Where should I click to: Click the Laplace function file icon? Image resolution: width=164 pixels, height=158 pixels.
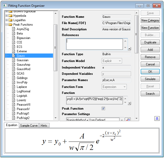[13, 87]
